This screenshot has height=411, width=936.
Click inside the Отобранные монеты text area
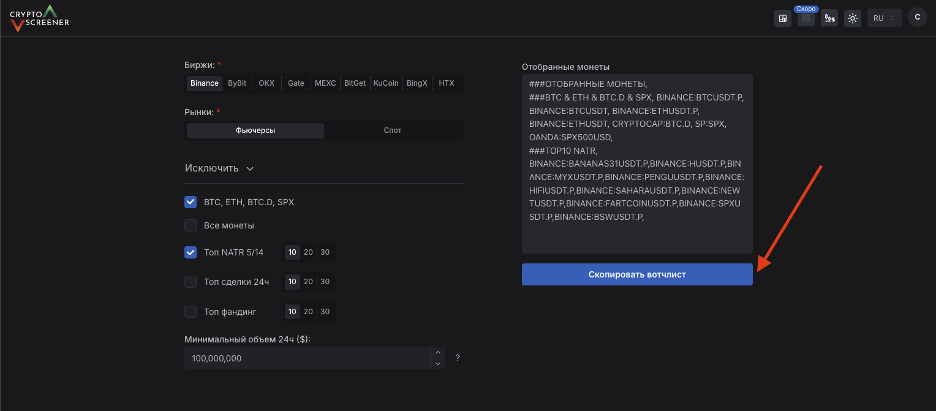(x=637, y=164)
